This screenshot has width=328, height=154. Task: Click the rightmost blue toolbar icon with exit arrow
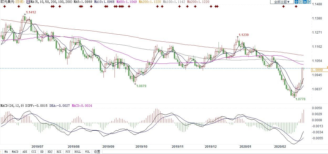coord(309,2)
